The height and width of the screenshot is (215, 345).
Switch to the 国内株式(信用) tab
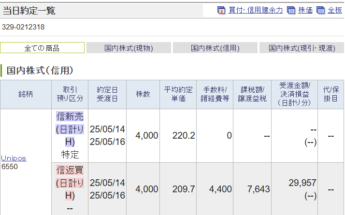(x=215, y=48)
